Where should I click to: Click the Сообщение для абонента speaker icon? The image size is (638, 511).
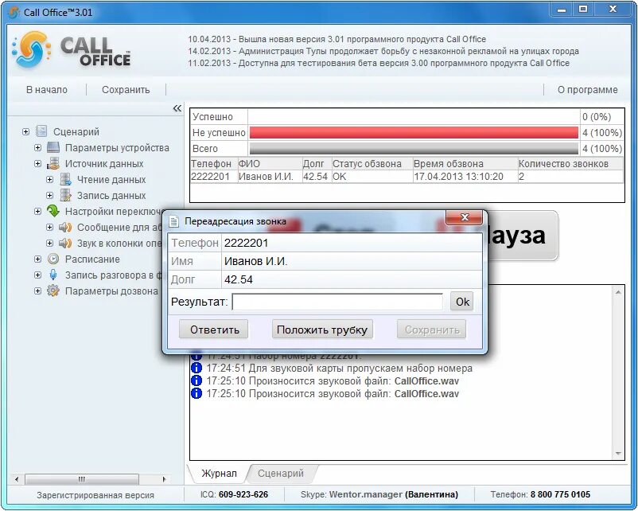click(x=65, y=227)
